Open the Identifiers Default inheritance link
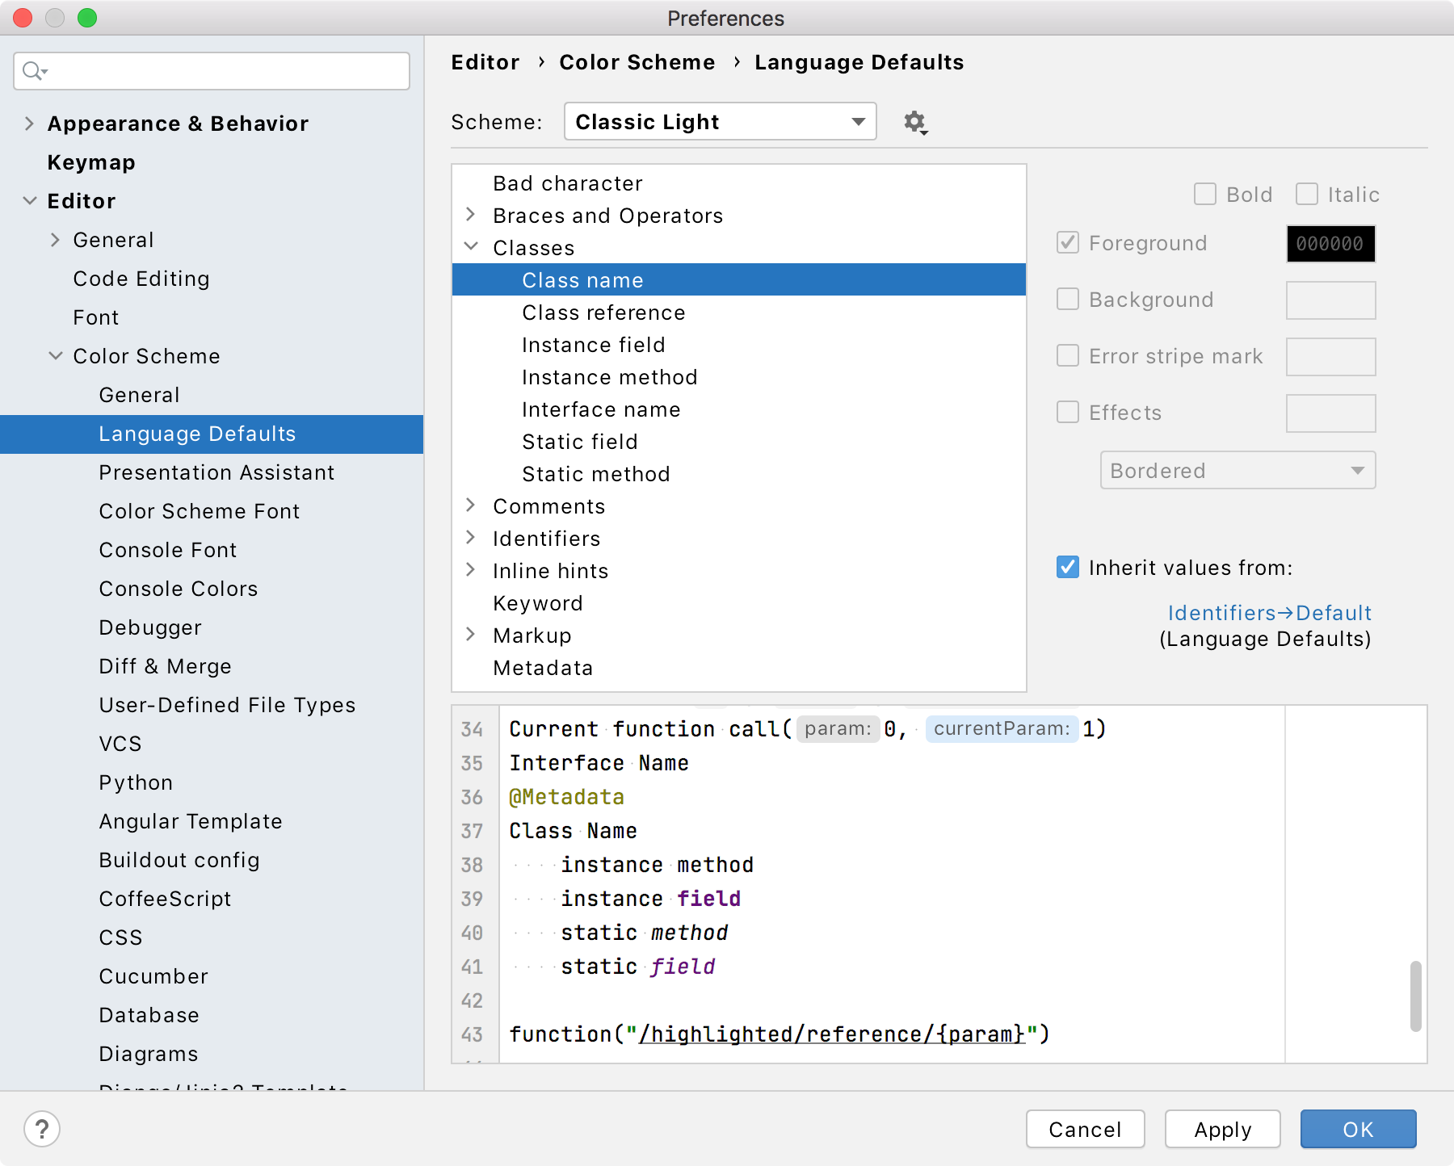The width and height of the screenshot is (1454, 1166). pos(1269,612)
